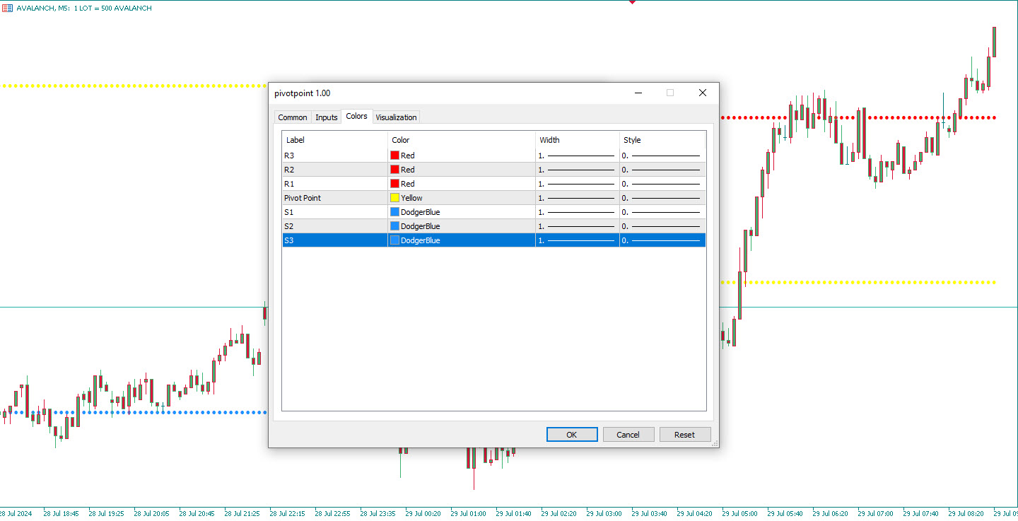The image size is (1018, 521).
Task: Select the Pivot Point label row
Action: coord(334,198)
